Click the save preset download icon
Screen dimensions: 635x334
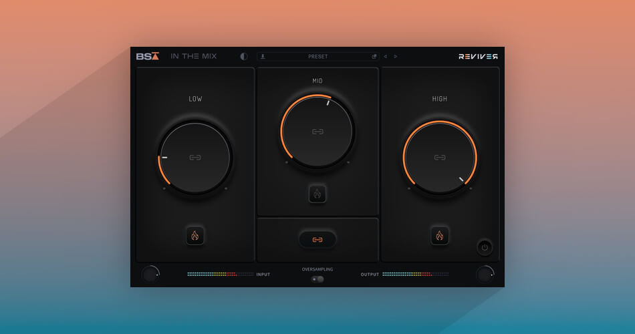(x=263, y=57)
